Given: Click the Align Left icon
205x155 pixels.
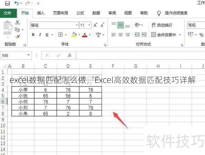Looking at the screenshot, I should [x=114, y=35].
